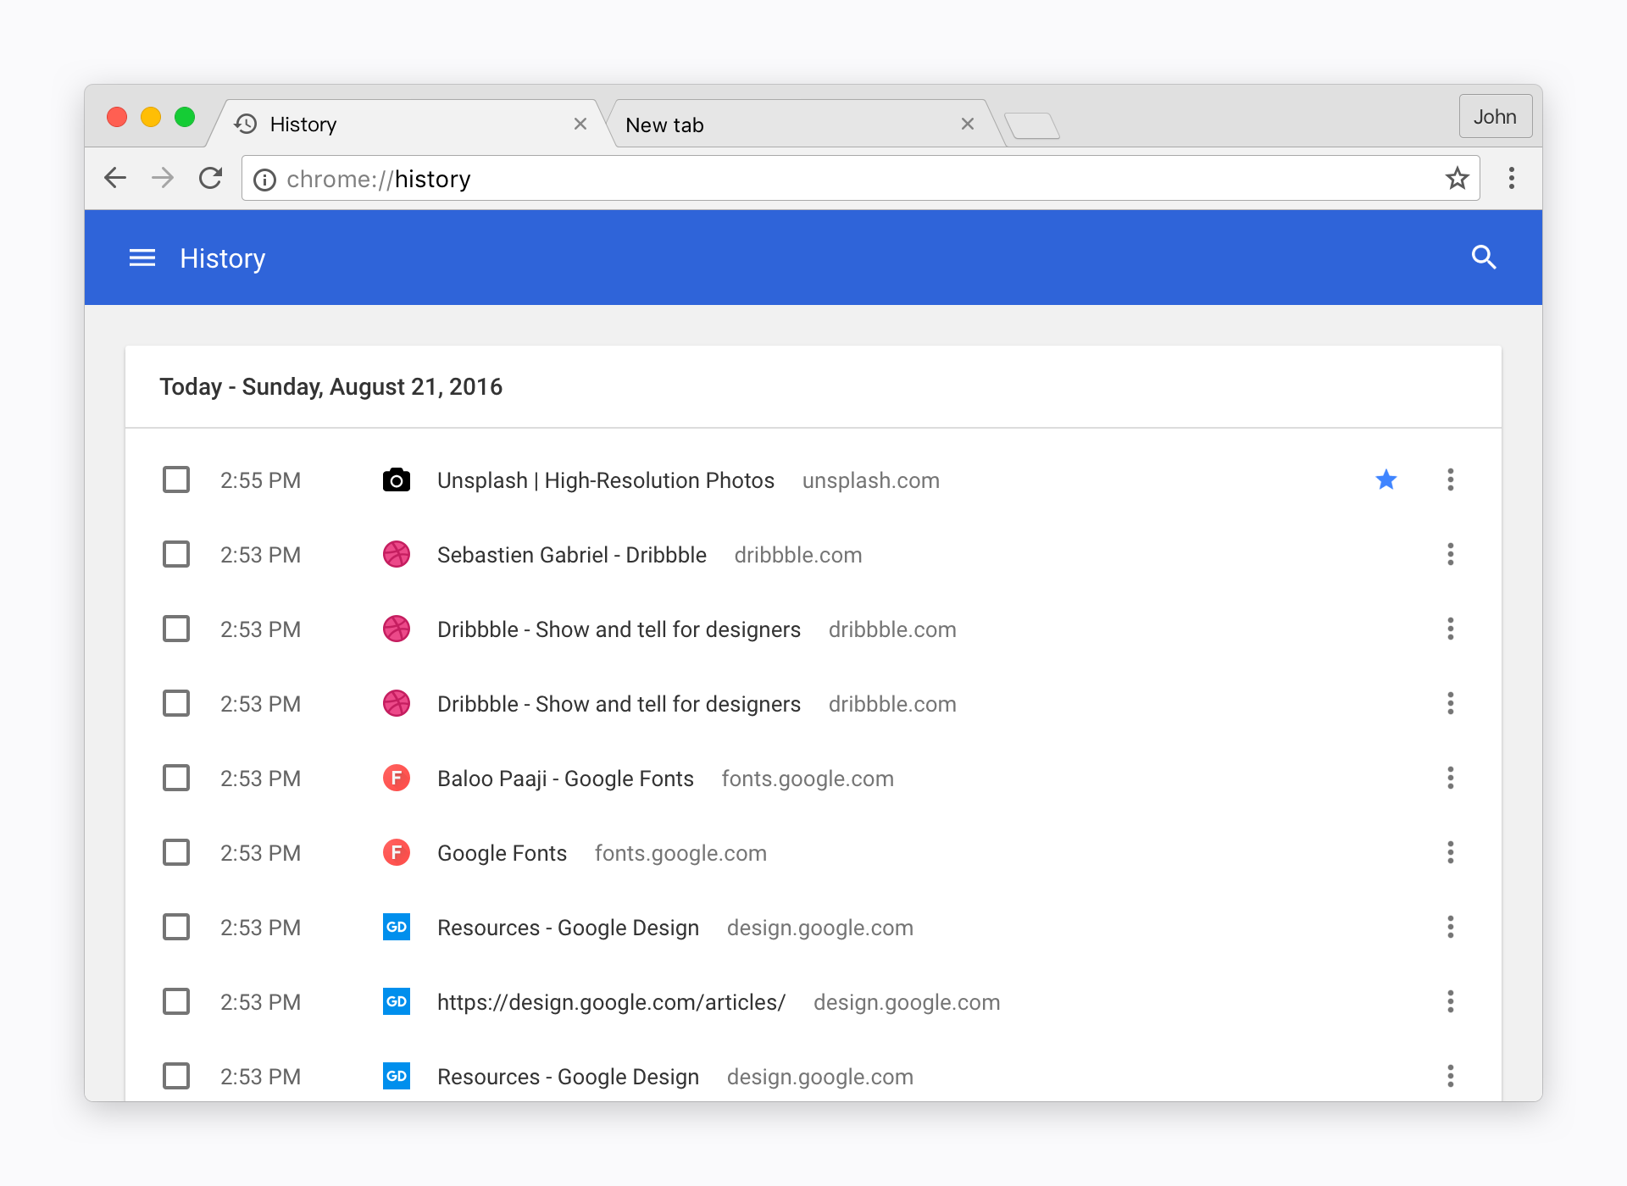The height and width of the screenshot is (1186, 1627).
Task: Open the Google Fonts history link
Action: click(502, 853)
